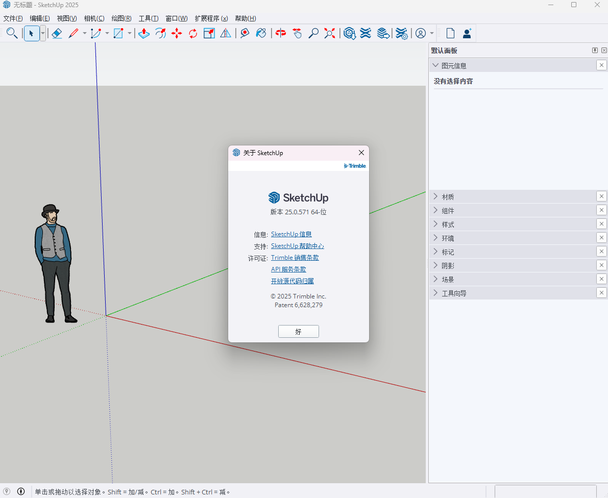
Task: Select the Eraser tool in toolbar
Action: point(57,34)
